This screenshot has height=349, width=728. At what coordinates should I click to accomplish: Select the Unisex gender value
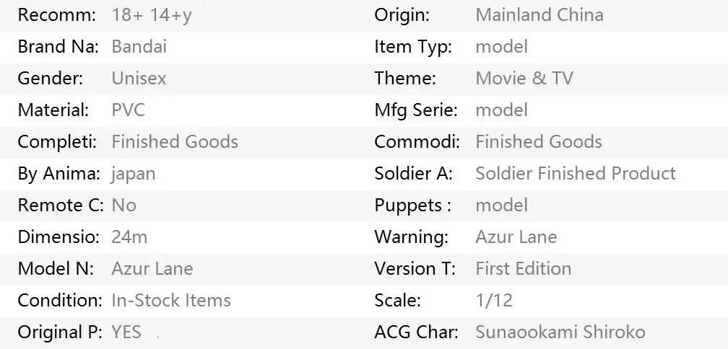(139, 79)
